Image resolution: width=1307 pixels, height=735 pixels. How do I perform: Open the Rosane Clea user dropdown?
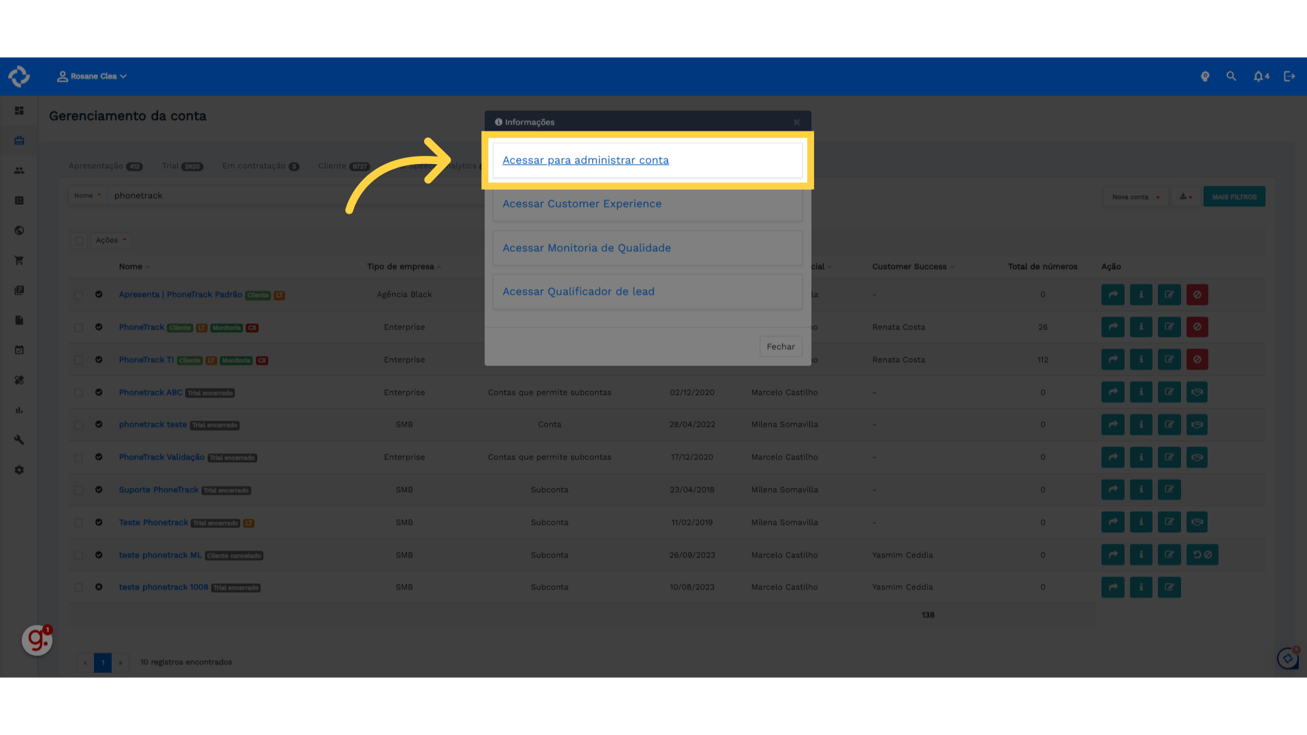click(x=92, y=76)
